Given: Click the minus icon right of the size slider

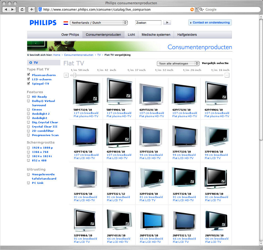Looking at the screenshot, I should click(227, 75).
